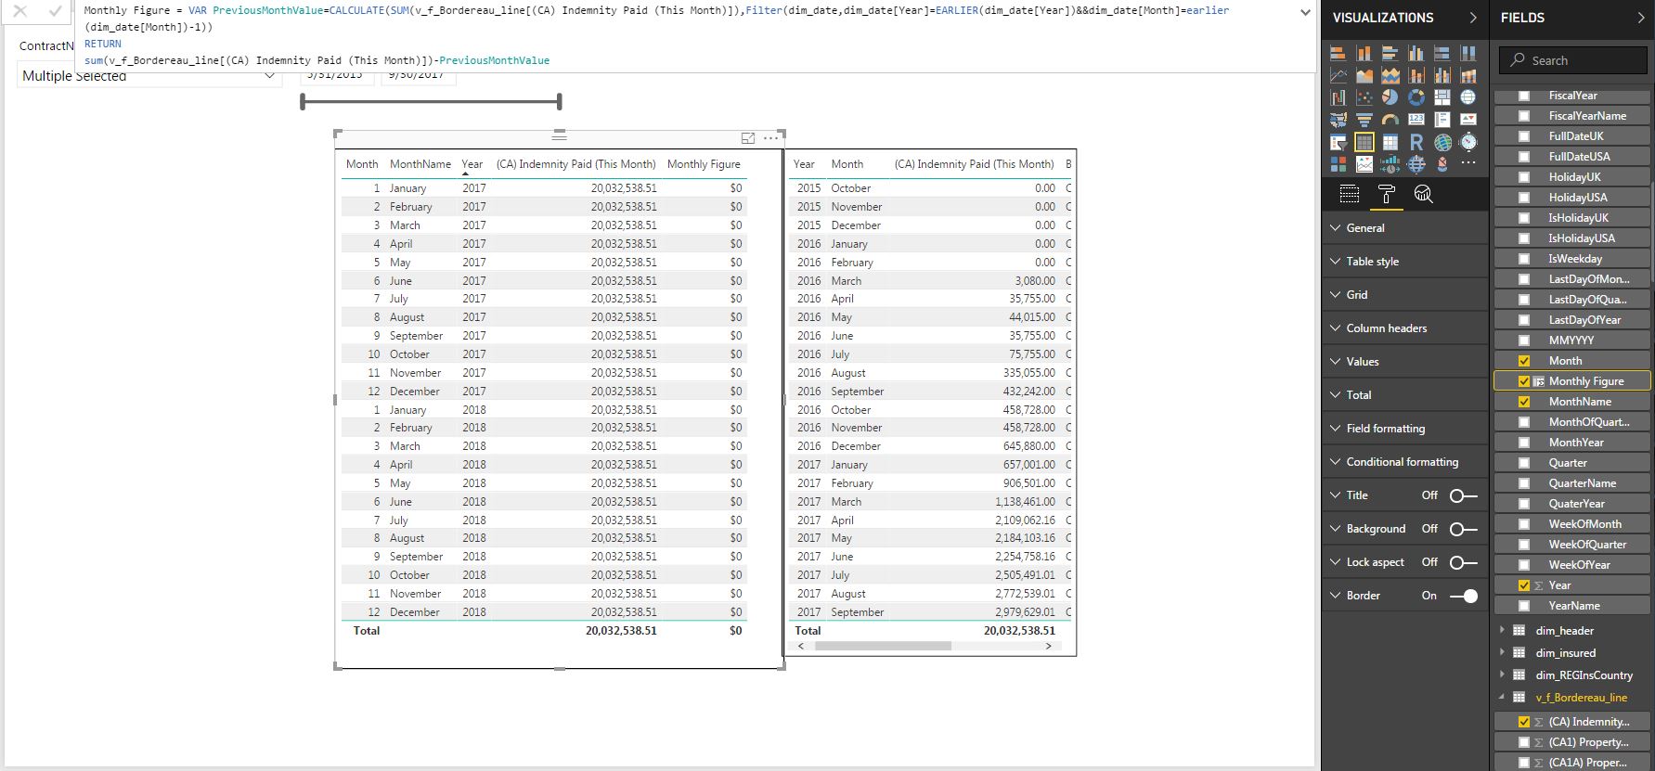Click the Fields search box
Screen dimensions: 1655x771
point(1573,60)
